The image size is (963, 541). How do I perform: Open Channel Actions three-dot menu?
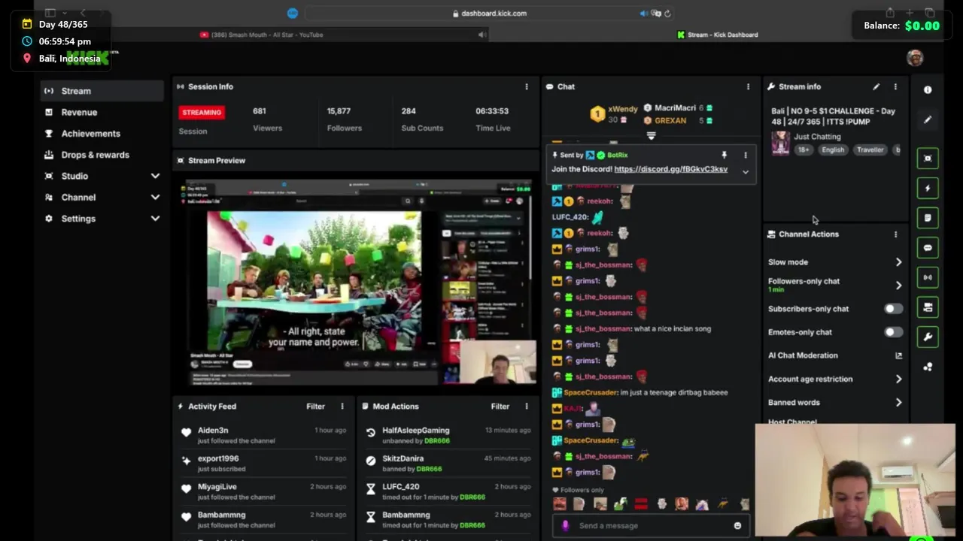click(x=895, y=234)
